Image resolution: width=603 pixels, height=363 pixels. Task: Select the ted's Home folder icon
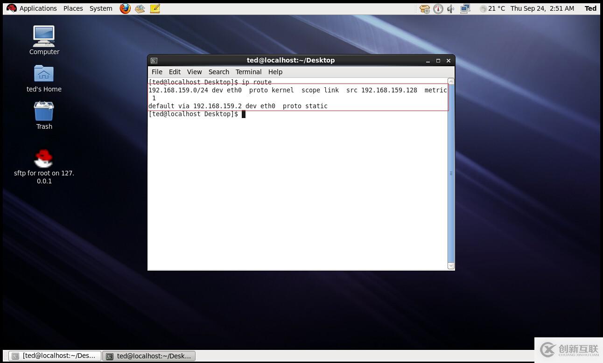pos(44,78)
